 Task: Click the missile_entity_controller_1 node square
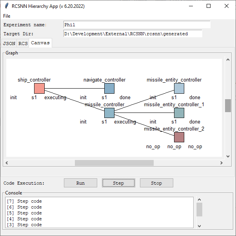pyautogui.click(x=179, y=113)
